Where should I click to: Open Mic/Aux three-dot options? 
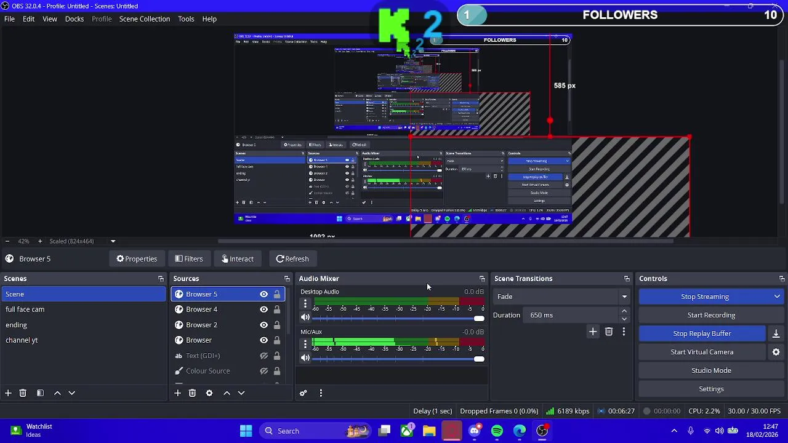[x=305, y=344]
